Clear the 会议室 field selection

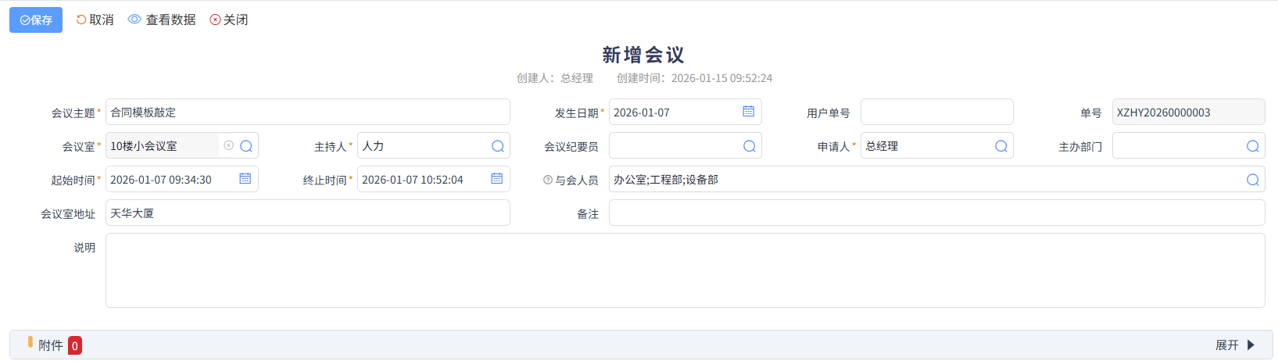228,145
